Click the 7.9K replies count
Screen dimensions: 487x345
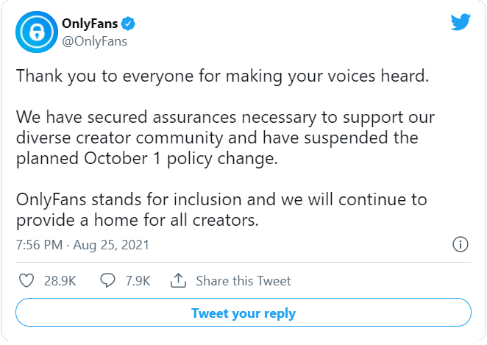point(138,281)
